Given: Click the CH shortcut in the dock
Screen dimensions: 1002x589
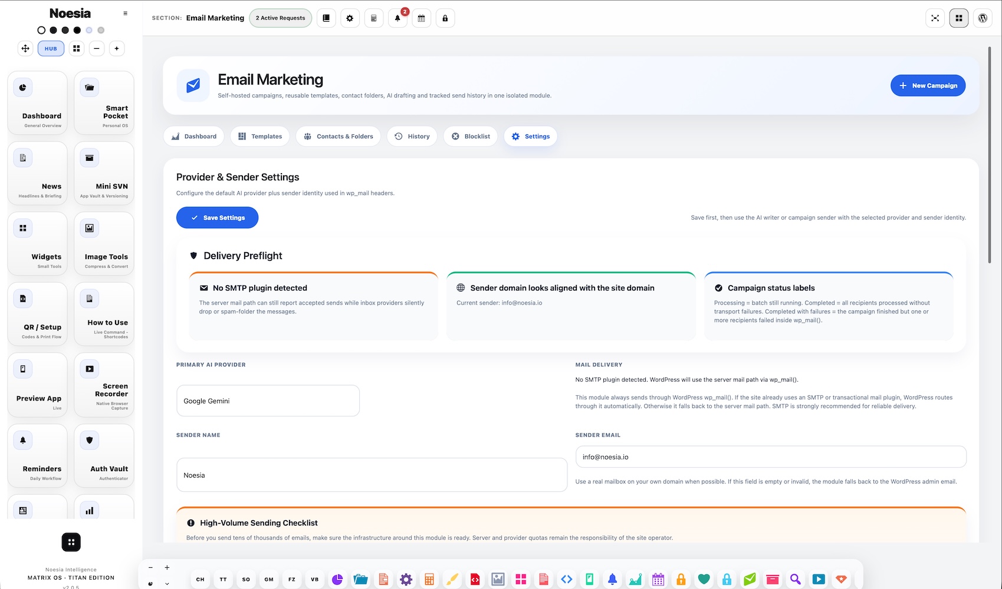Looking at the screenshot, I should coord(201,580).
